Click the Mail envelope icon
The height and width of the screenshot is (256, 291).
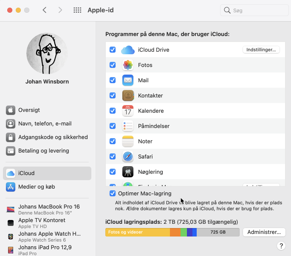point(128,80)
